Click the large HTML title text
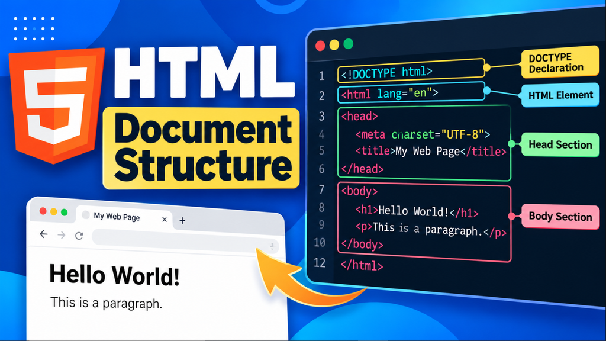The height and width of the screenshot is (341, 606). pyautogui.click(x=204, y=72)
